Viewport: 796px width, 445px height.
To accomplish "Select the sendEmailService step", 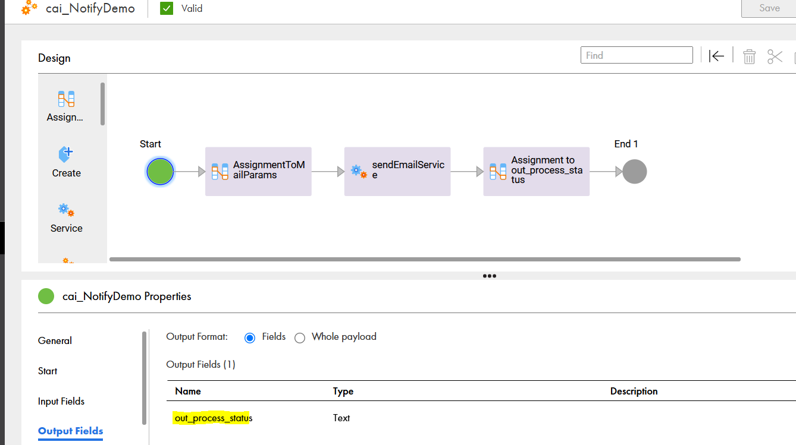I will [x=397, y=172].
